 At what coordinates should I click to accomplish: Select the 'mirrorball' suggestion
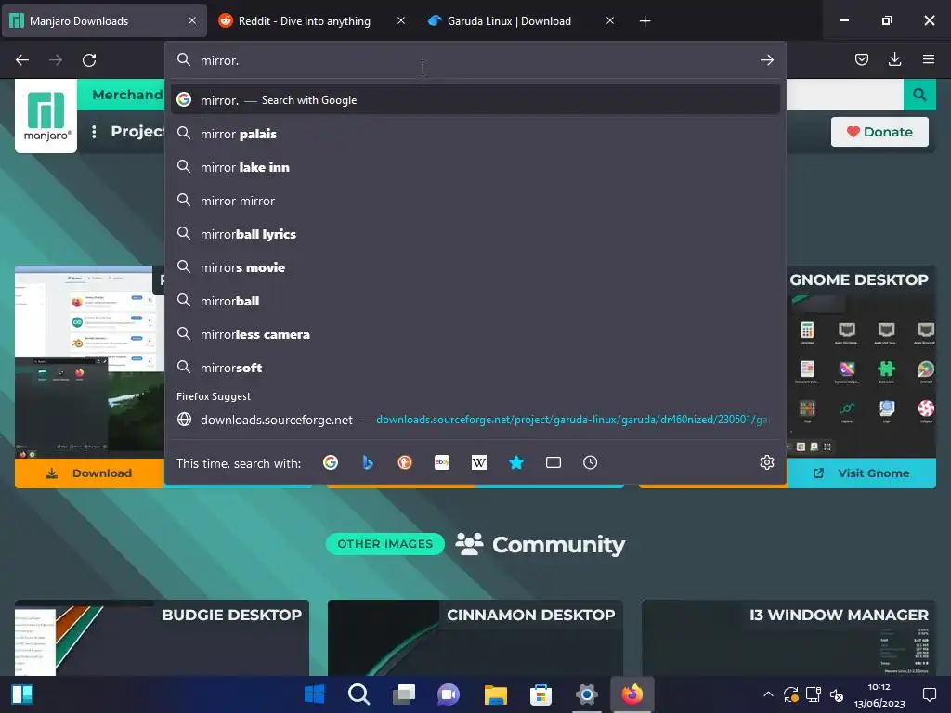pos(475,301)
